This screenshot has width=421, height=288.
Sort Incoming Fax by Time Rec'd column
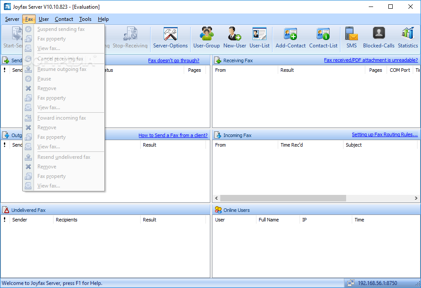310,145
